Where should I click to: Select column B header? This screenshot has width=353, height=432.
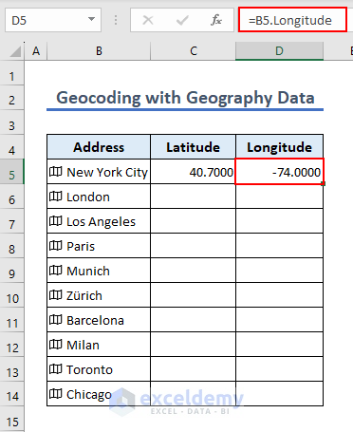click(99, 51)
